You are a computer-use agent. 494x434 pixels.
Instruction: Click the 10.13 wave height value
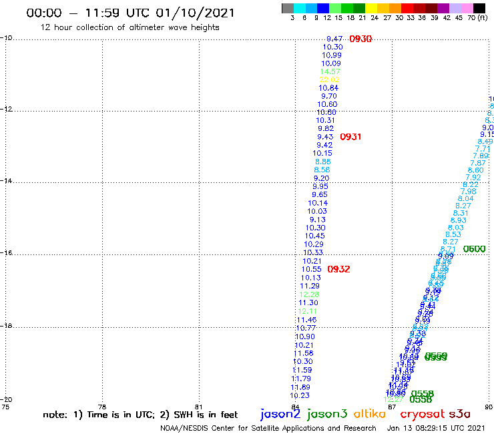click(x=311, y=278)
